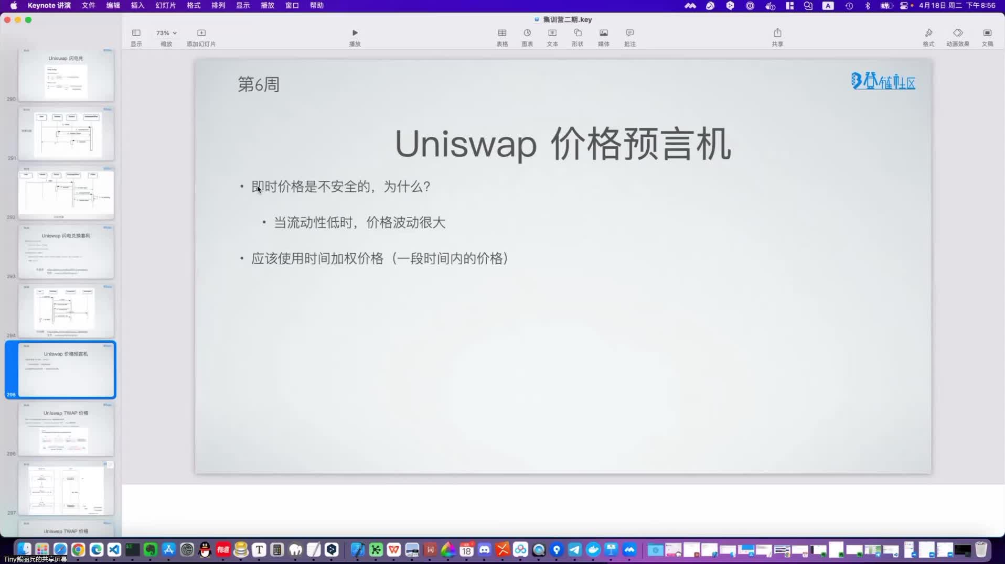Open Telegram from the Dock
1005x564 pixels.
575,549
